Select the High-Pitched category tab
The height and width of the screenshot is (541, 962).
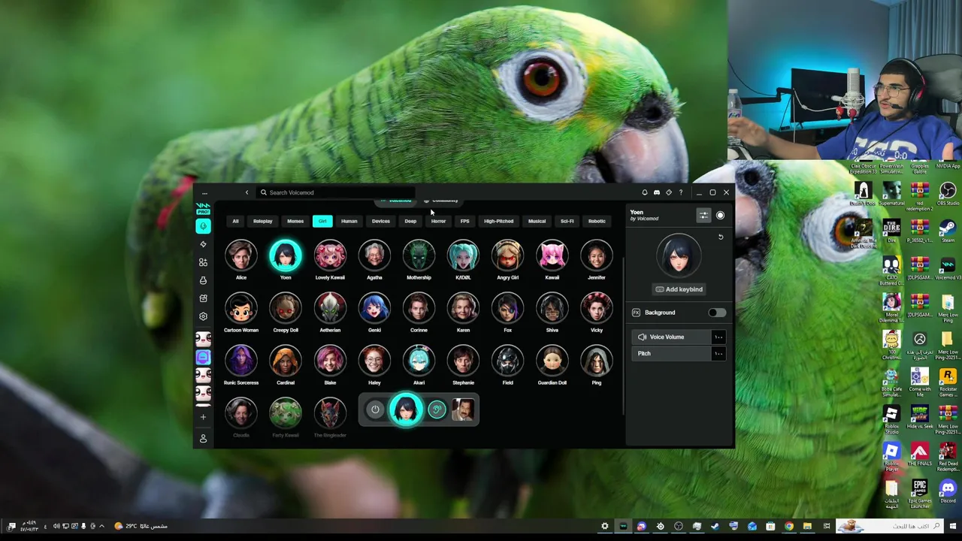pyautogui.click(x=498, y=221)
